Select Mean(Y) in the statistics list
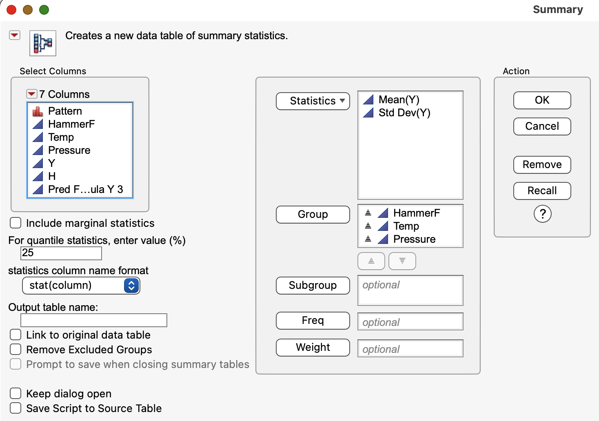 pyautogui.click(x=399, y=100)
